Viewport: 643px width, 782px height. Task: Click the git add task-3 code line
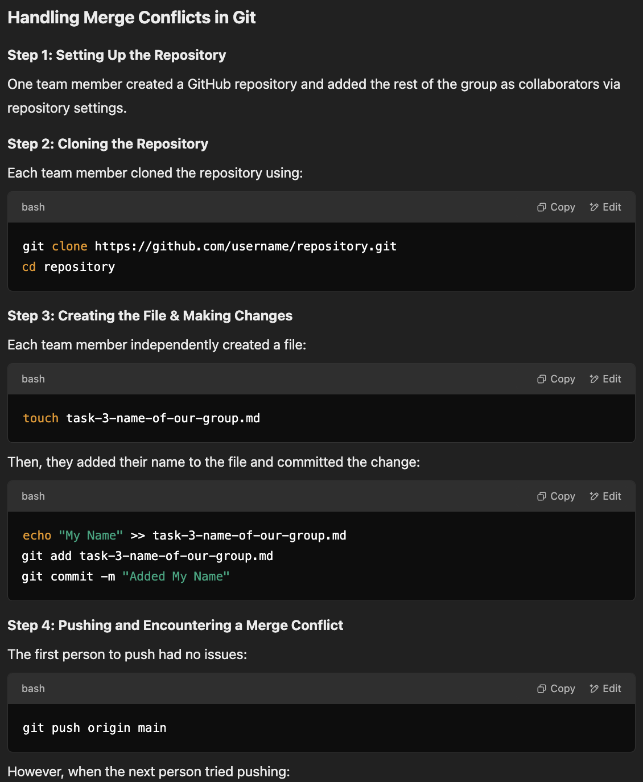point(147,556)
